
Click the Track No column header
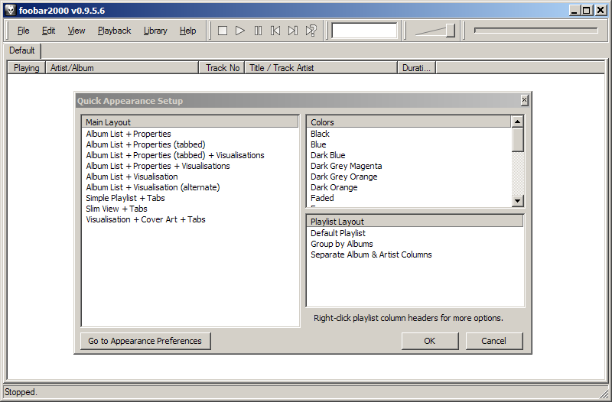click(222, 68)
